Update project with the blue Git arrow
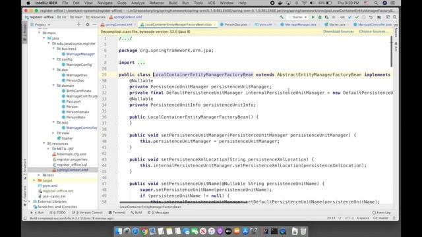The width and height of the screenshot is (422, 237). [350, 17]
